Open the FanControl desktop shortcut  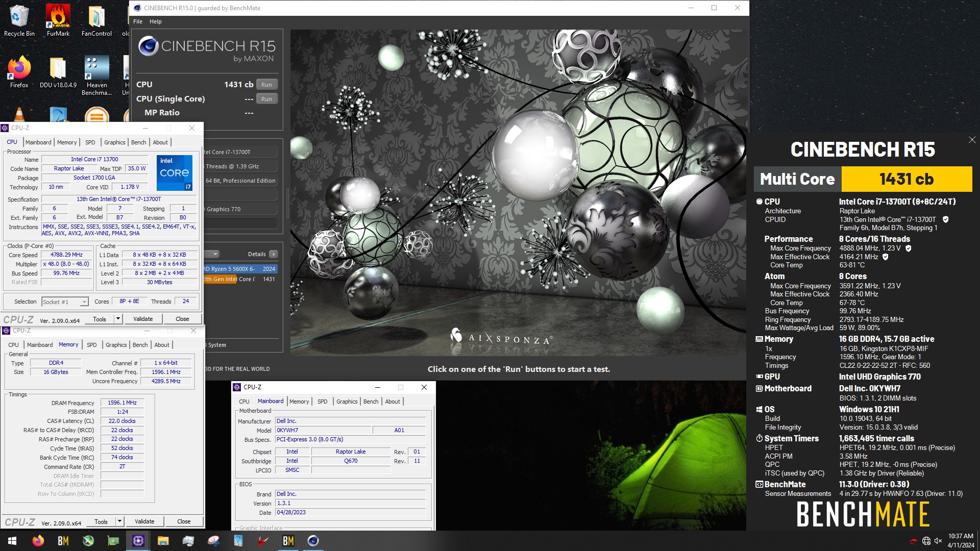(96, 21)
